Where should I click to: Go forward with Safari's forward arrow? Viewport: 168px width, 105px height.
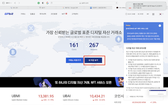point(19,3)
